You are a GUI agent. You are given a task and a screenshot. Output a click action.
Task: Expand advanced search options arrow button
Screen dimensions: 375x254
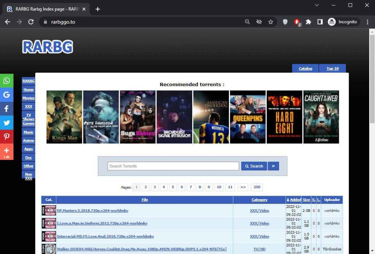[273, 166]
